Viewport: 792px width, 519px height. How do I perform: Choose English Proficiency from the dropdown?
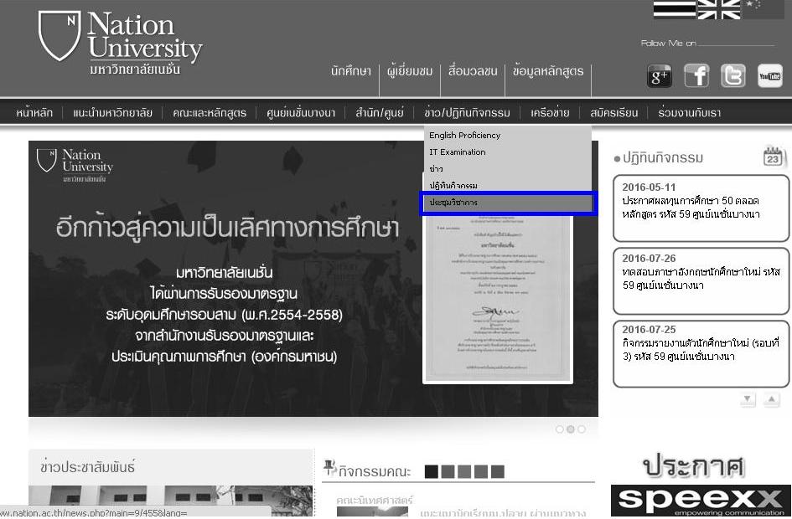click(464, 136)
